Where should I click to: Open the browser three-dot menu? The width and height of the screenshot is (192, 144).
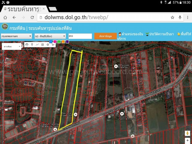pyautogui.click(x=187, y=17)
